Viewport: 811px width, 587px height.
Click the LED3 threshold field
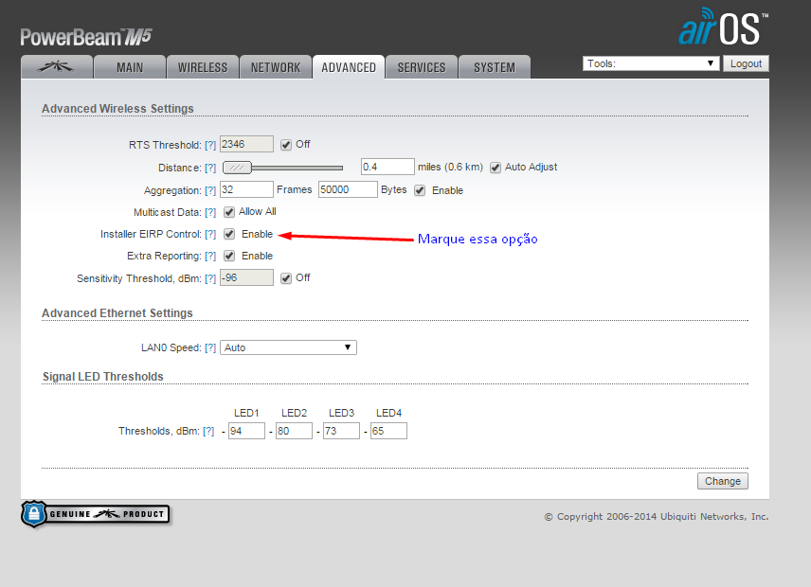coord(341,431)
